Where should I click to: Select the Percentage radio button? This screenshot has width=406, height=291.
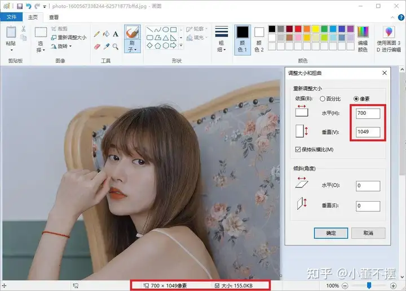point(323,98)
